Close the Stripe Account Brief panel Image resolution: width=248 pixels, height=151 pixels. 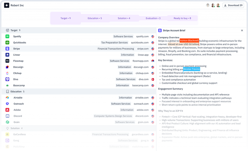242,30
